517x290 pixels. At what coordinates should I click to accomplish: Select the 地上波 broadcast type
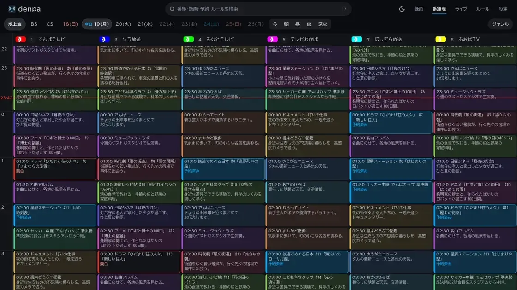point(15,24)
